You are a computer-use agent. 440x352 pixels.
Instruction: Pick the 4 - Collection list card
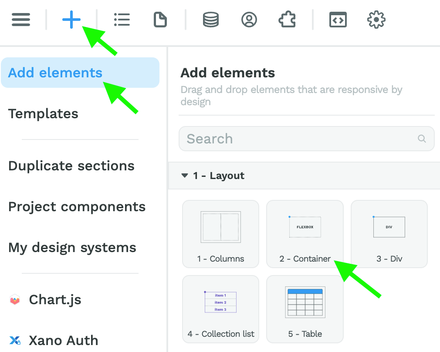coord(220,309)
